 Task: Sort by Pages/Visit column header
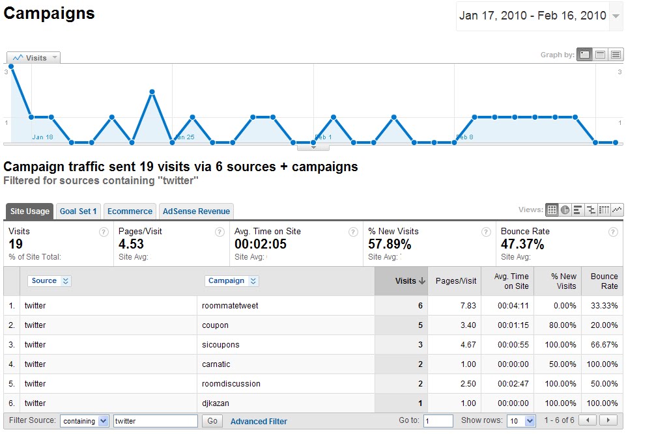(456, 281)
